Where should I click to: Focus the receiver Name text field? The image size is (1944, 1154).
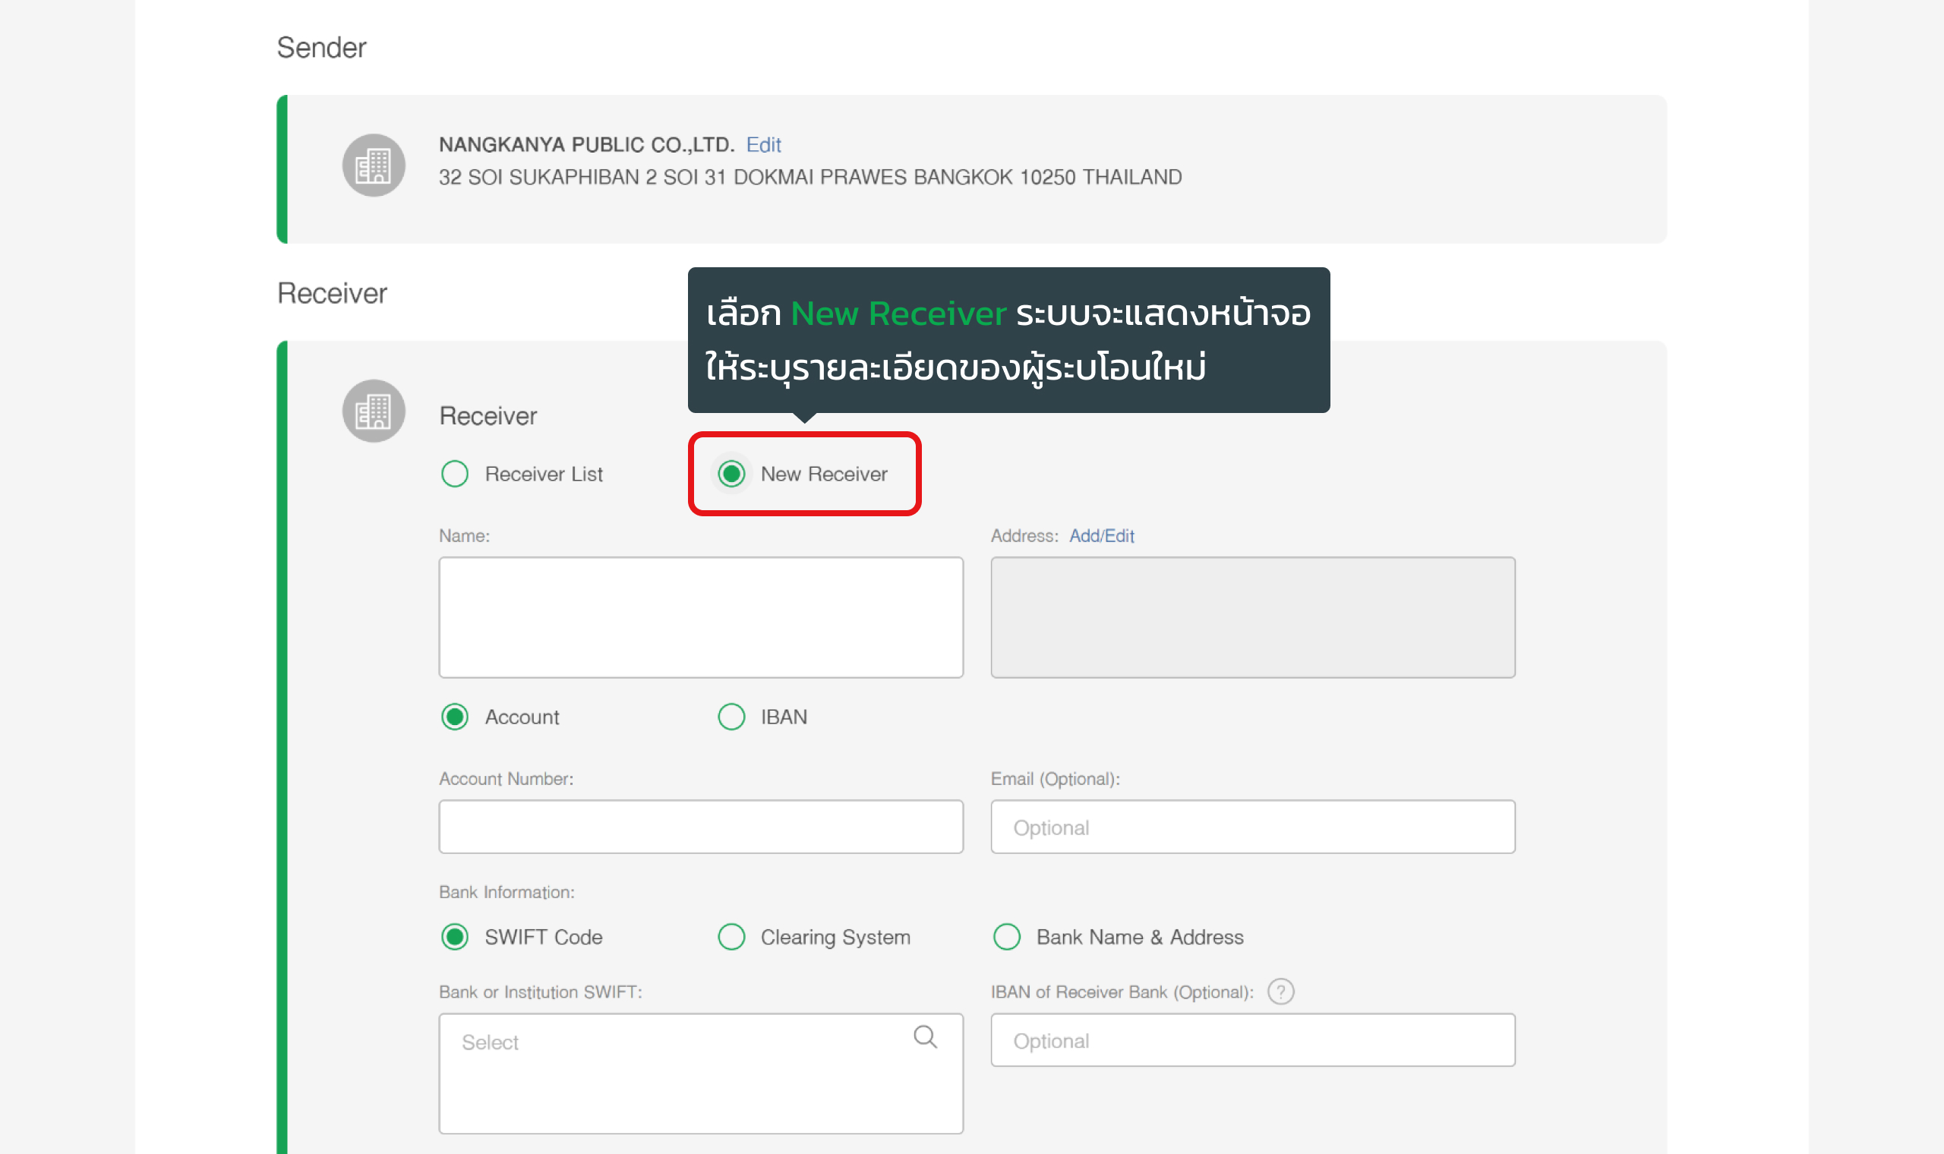[701, 617]
